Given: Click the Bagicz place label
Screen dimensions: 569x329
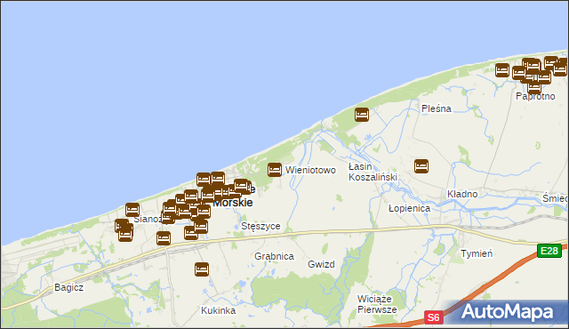Looking at the screenshot, I should [69, 287].
